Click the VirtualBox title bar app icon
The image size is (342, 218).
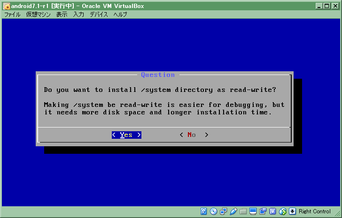(x=7, y=6)
